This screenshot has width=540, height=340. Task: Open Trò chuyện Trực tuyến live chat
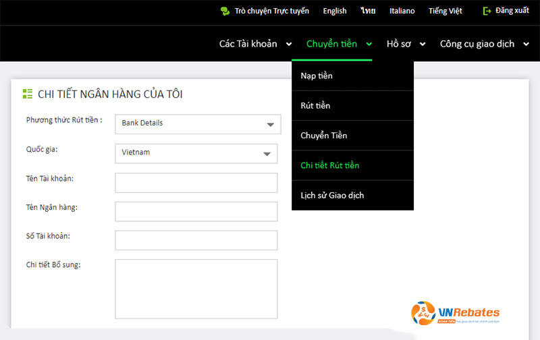click(272, 11)
